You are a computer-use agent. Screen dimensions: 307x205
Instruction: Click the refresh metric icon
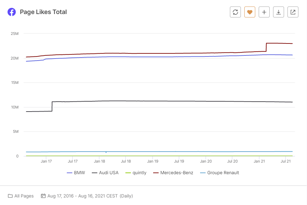pos(235,12)
